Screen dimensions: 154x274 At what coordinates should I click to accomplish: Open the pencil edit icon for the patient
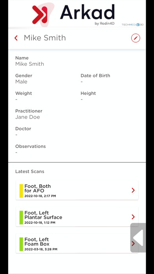(136, 38)
